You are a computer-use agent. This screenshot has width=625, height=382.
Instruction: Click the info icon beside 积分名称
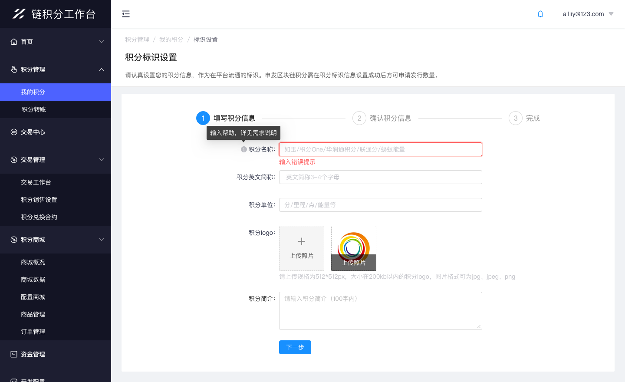click(x=244, y=149)
